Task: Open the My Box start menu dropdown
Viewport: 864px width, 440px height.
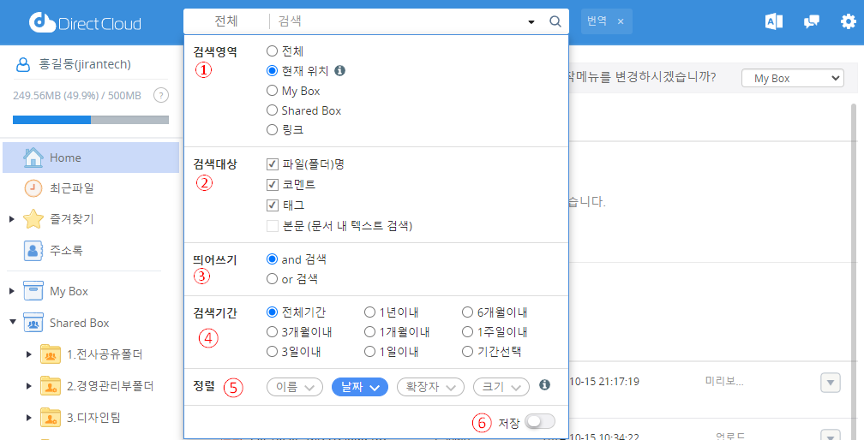Action: pos(793,78)
